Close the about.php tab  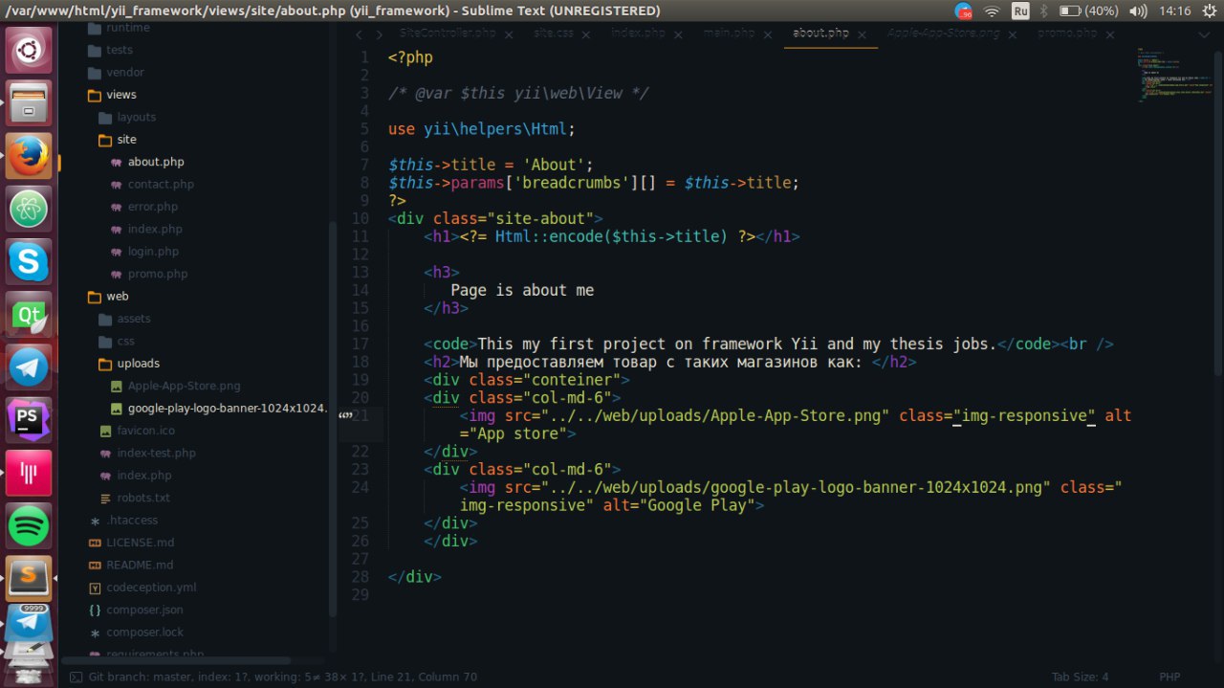pyautogui.click(x=863, y=33)
